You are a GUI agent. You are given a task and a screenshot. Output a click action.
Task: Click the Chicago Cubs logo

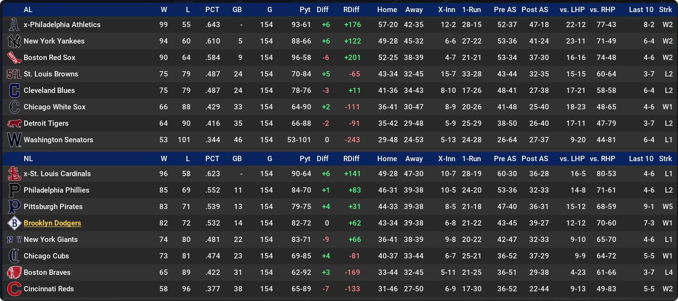(x=14, y=256)
